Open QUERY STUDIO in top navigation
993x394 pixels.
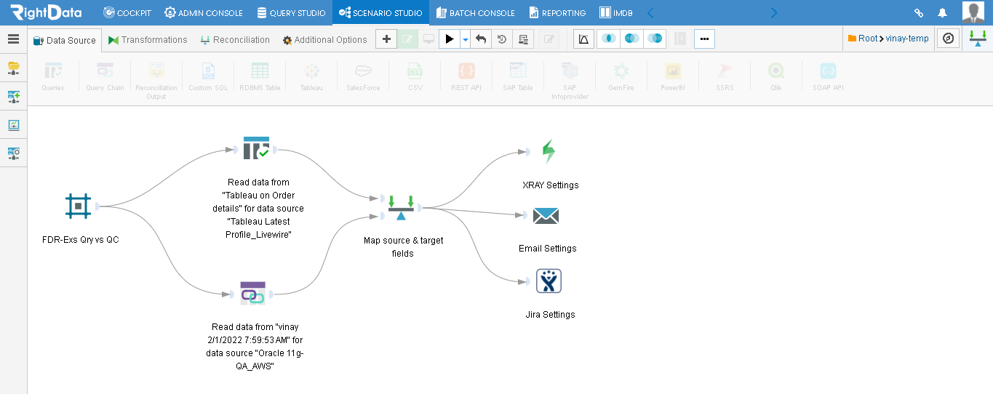(291, 12)
